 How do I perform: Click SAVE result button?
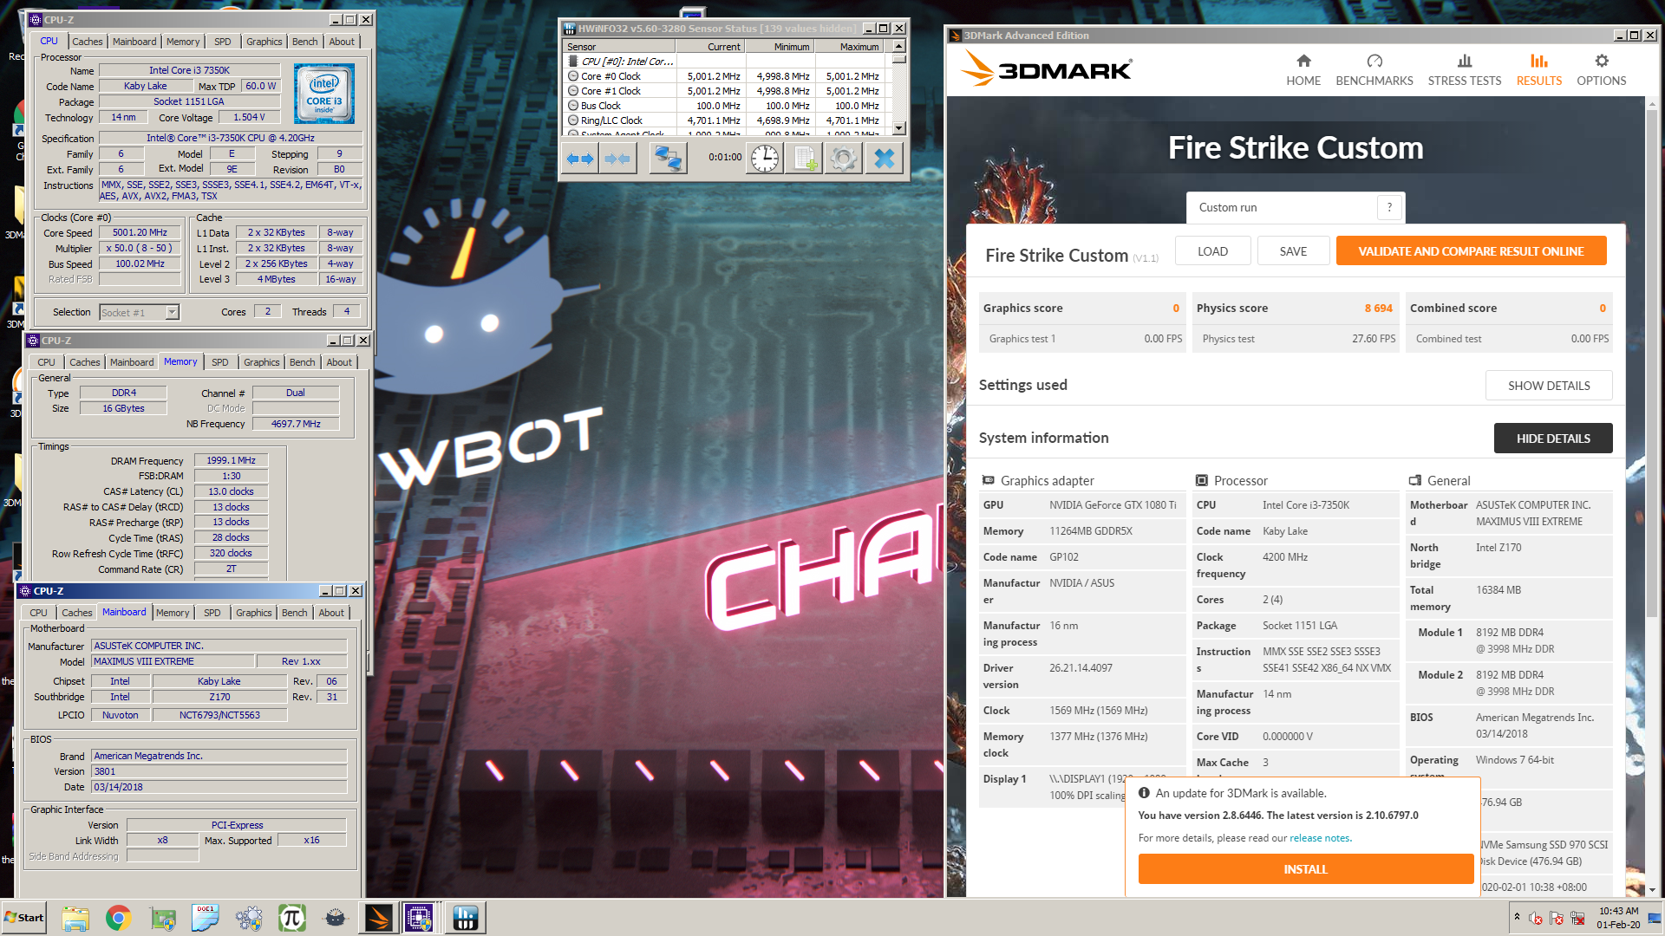coord(1293,251)
